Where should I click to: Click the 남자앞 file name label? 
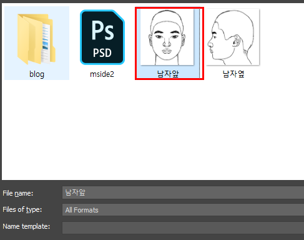point(168,74)
